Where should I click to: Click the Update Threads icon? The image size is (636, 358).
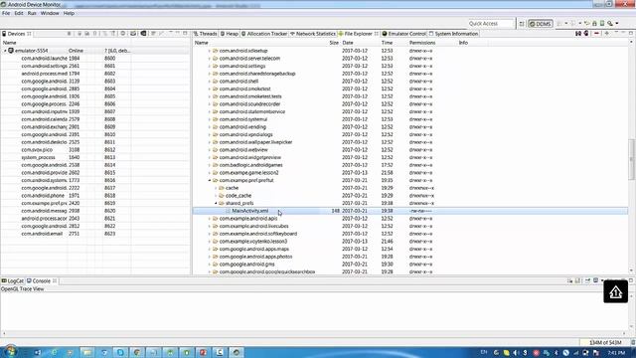pyautogui.click(x=105, y=34)
